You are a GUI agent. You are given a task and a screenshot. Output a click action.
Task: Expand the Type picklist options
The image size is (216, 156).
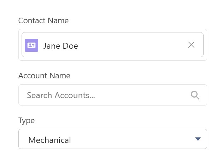(112, 139)
